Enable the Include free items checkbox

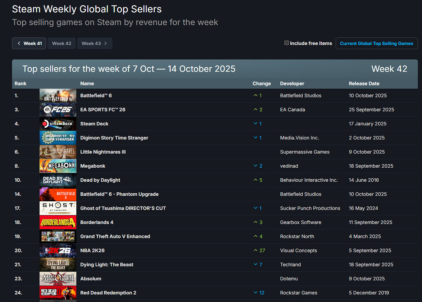pyautogui.click(x=286, y=43)
